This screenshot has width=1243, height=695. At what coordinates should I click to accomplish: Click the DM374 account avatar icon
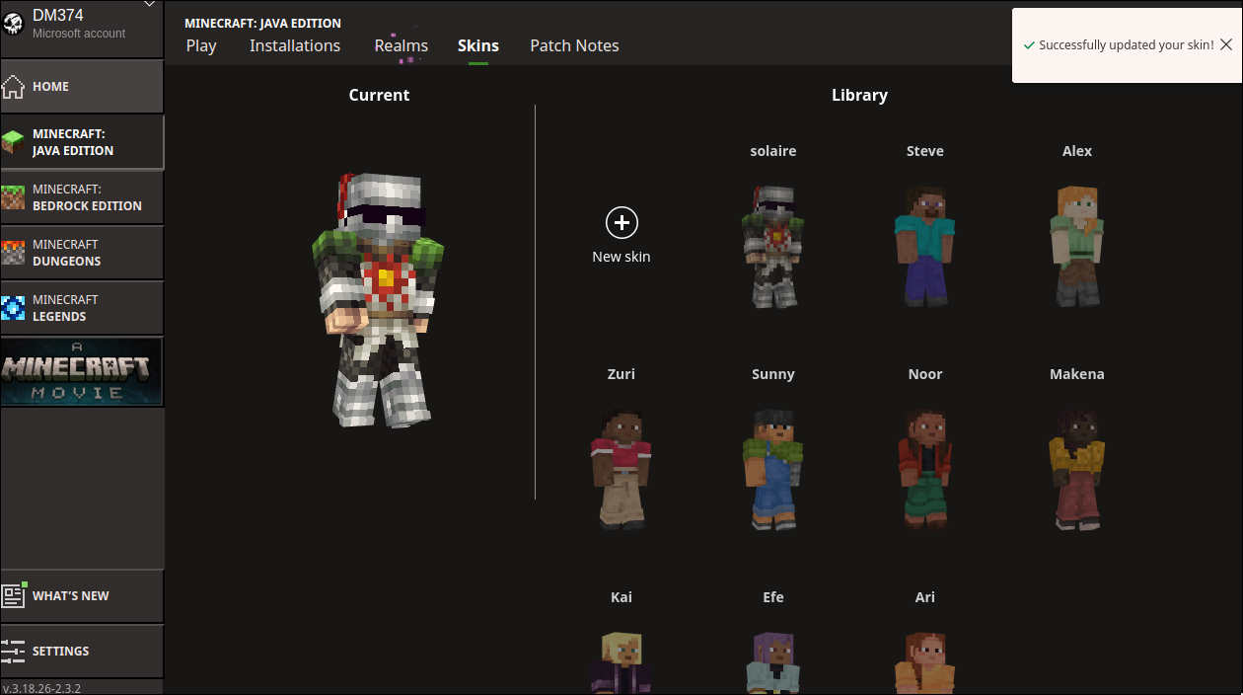[x=14, y=24]
